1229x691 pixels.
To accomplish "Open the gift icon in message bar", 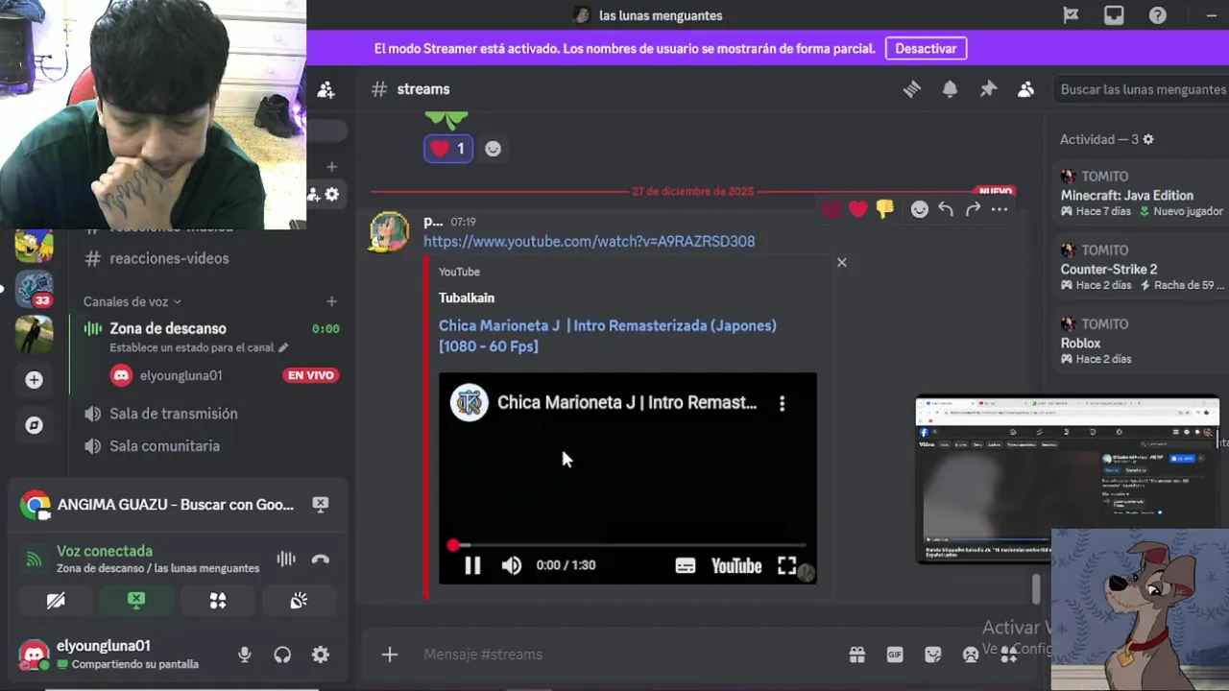I will point(857,655).
